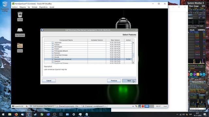Click the purple circle icon in System Monitor gadget
Viewport: 209px width, 117px height.
[194, 74]
